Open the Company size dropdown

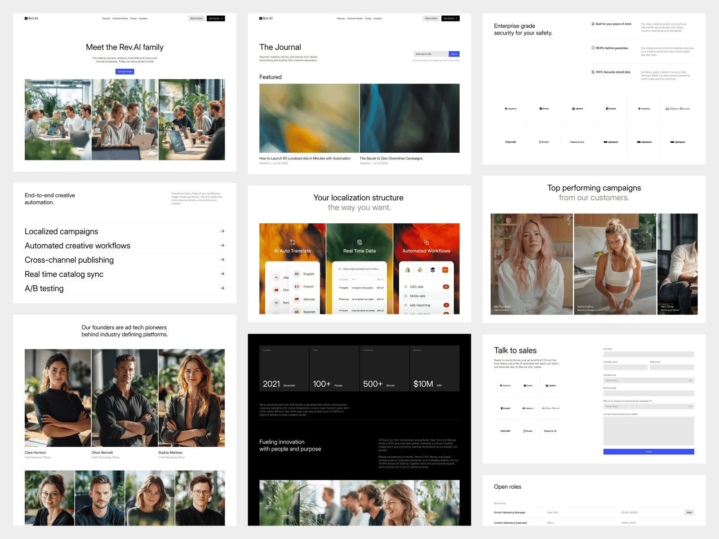pos(648,380)
